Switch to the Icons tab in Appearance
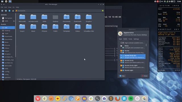This screenshot has width=182, height=102. [125, 39]
